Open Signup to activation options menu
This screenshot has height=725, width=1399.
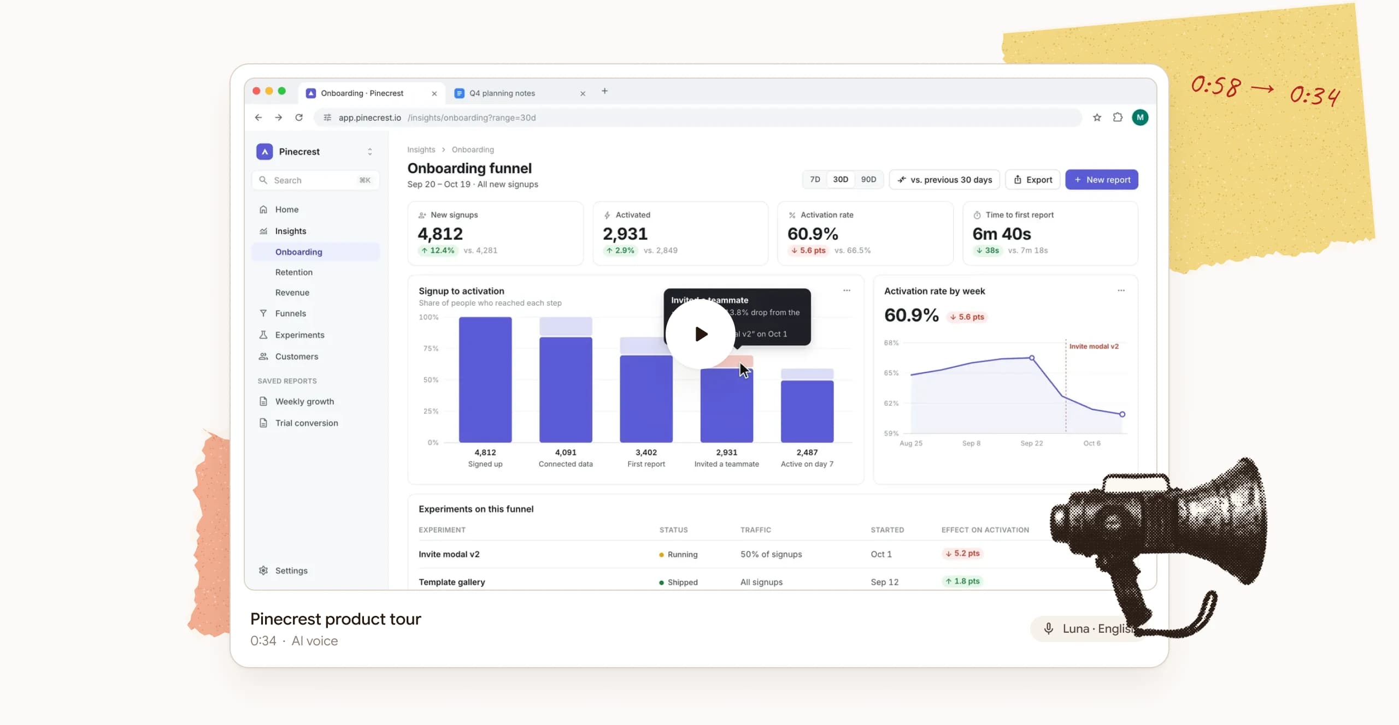click(847, 290)
